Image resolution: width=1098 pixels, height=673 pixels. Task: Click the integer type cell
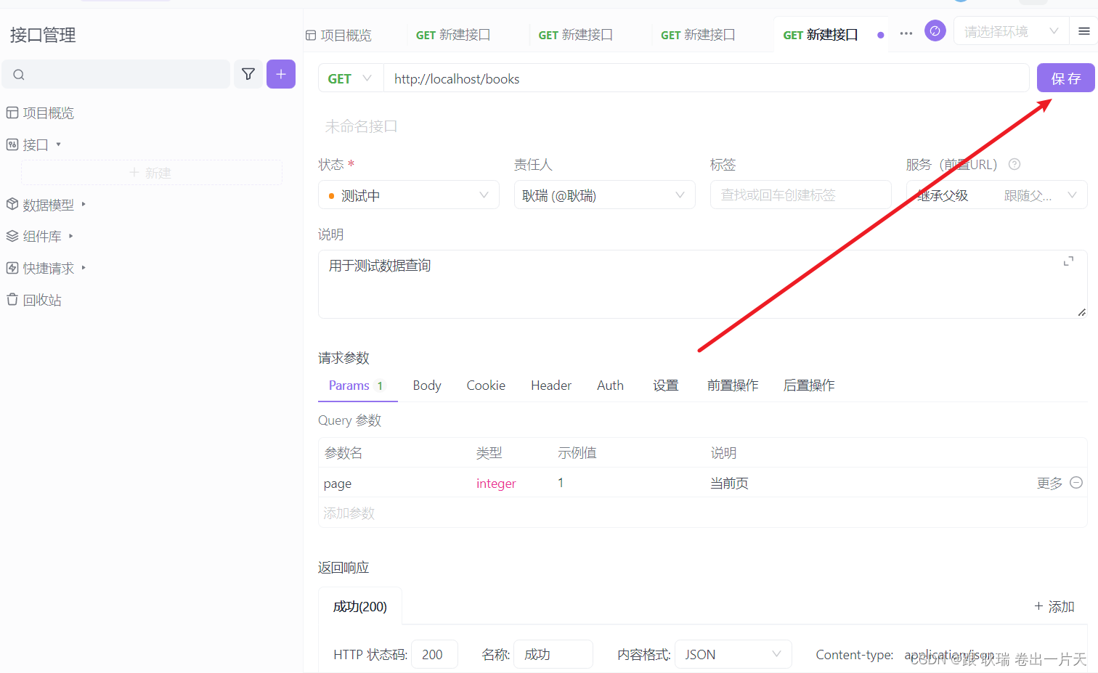496,484
